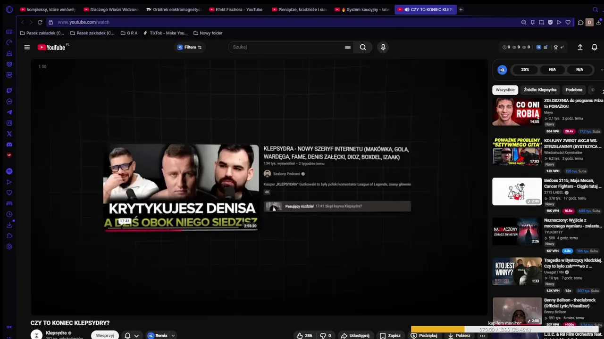Open the Szalony Podcast channel link
This screenshot has height=339, width=604.
click(286, 174)
